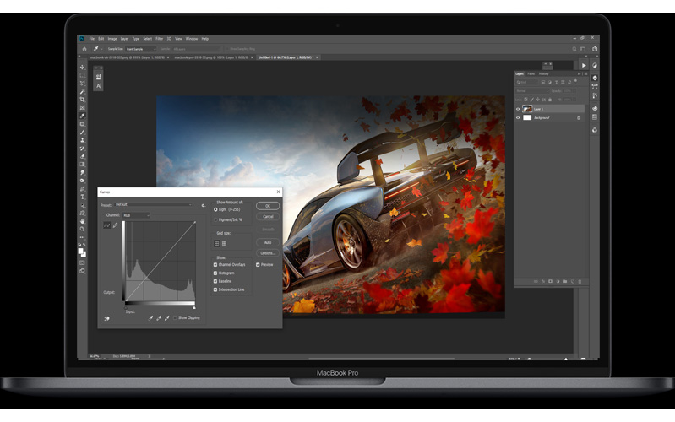The height and width of the screenshot is (422, 675).
Task: Create a new group folder icon
Action: click(x=565, y=281)
